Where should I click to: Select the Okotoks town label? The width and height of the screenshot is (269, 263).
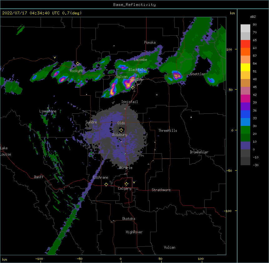point(129,219)
